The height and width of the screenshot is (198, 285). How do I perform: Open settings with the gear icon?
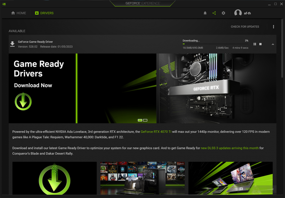coord(223,13)
